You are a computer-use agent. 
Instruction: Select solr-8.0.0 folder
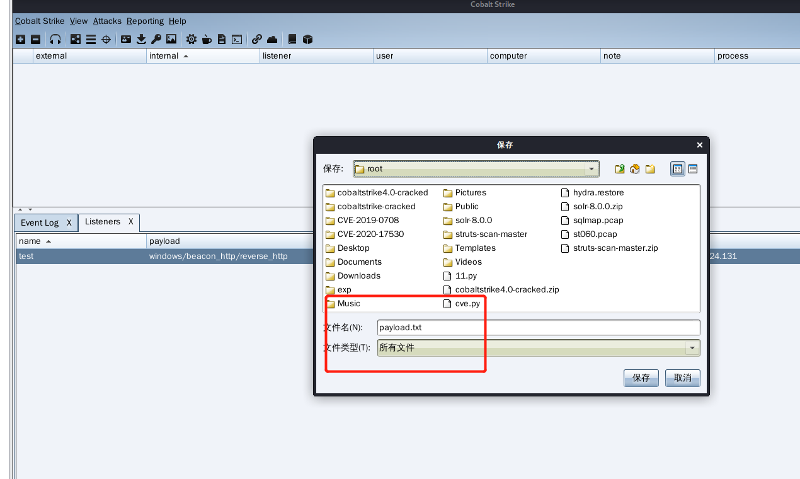click(468, 221)
